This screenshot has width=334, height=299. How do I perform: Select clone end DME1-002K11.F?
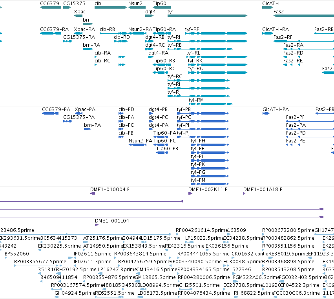click(x=208, y=190)
